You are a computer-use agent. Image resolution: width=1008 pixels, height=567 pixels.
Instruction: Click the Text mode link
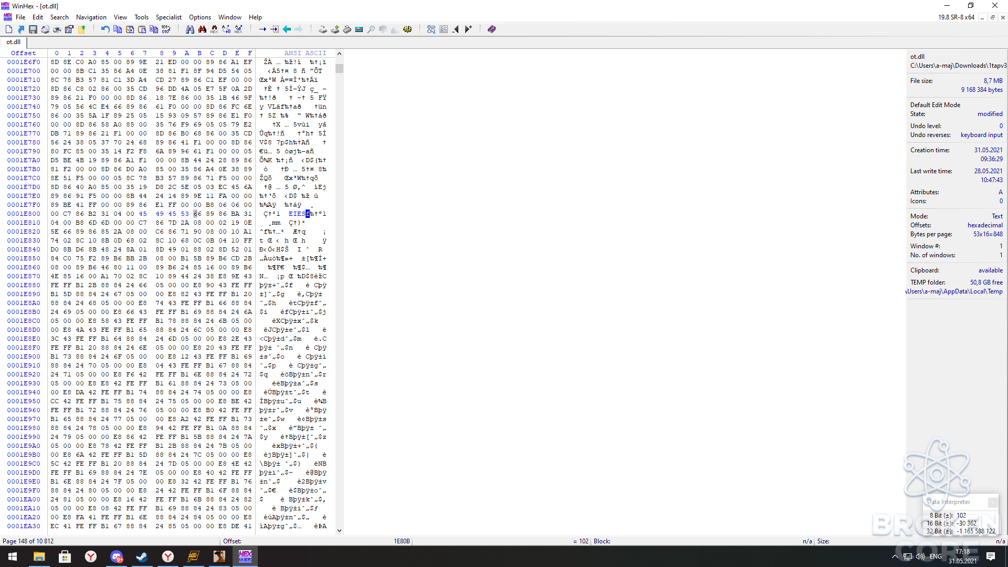(x=997, y=216)
